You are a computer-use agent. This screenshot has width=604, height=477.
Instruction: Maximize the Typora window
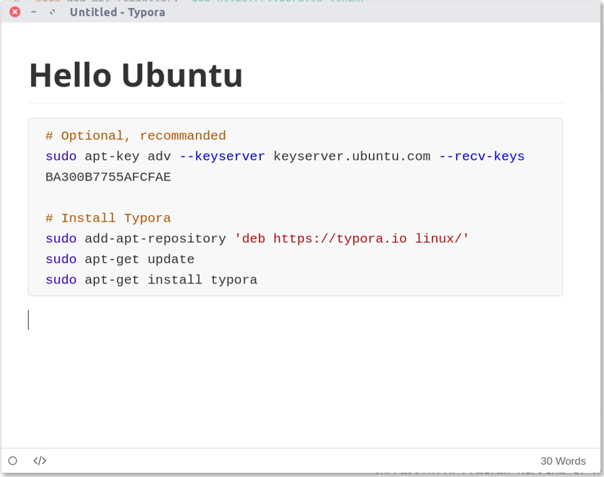pos(53,12)
